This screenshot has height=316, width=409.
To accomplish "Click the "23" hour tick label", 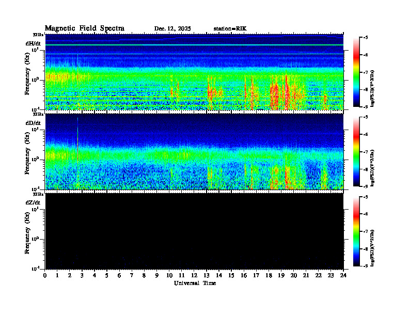I will pos(331,276).
